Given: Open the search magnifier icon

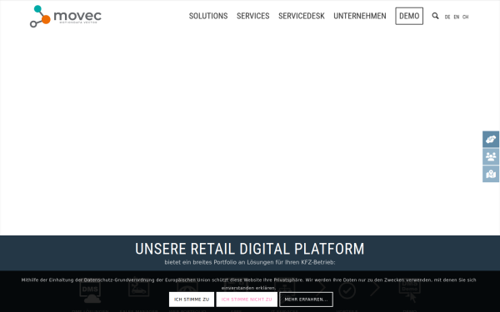Looking at the screenshot, I should tap(435, 16).
